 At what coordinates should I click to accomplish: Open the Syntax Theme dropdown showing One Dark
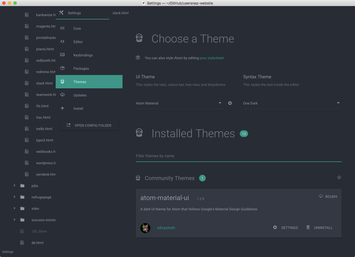pyautogui.click(x=292, y=103)
